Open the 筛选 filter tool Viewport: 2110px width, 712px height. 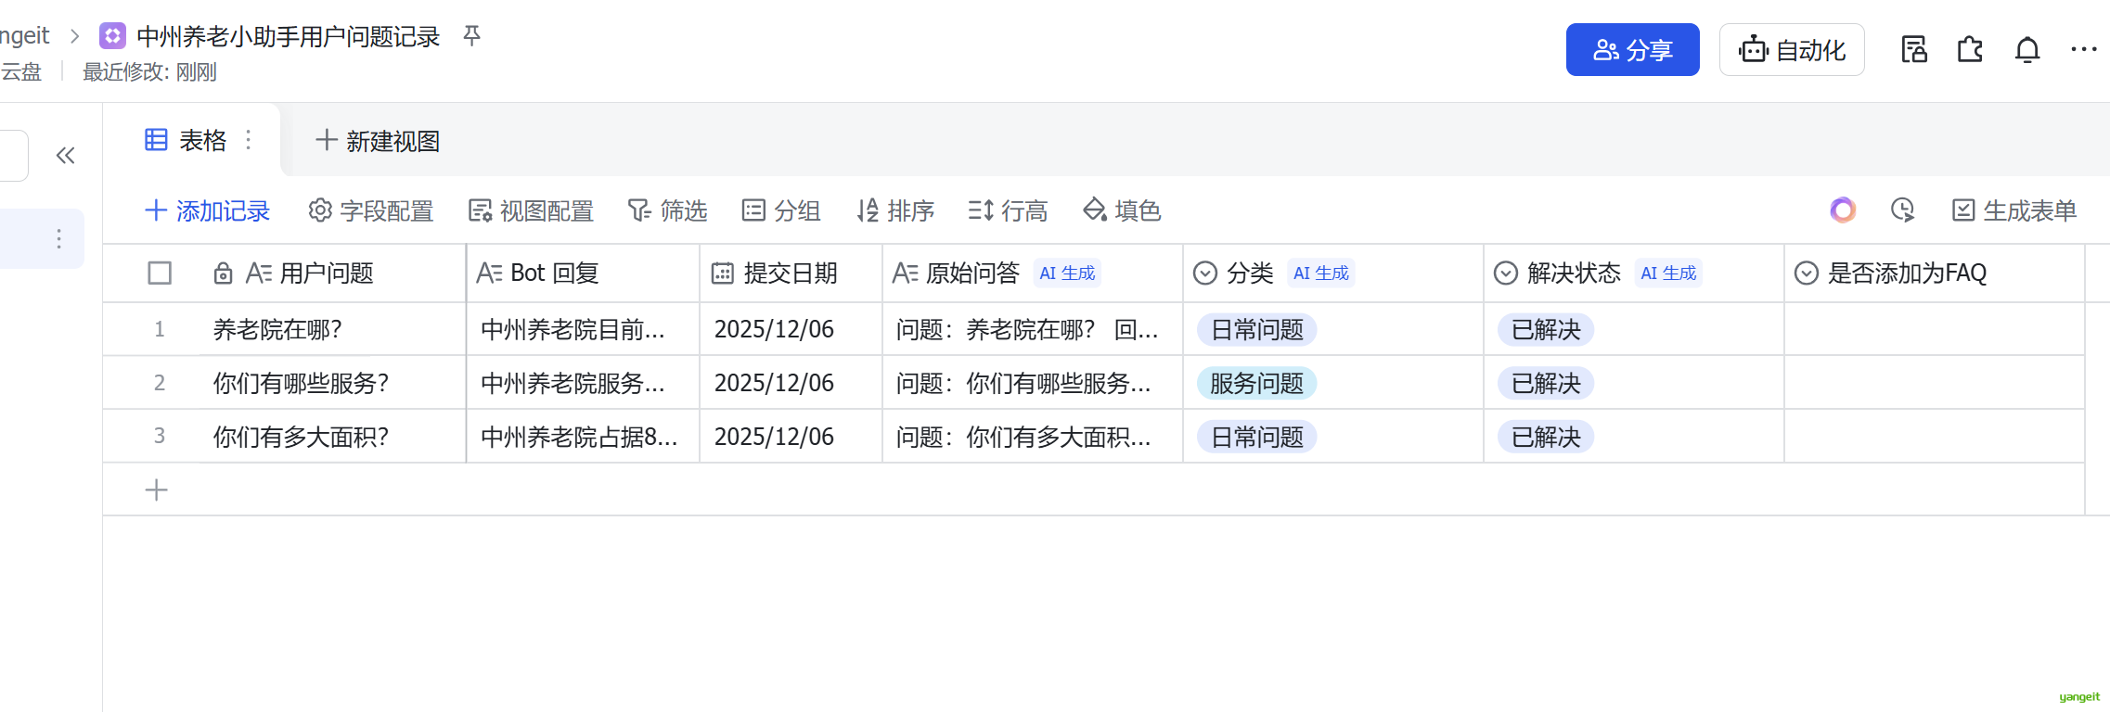667,211
